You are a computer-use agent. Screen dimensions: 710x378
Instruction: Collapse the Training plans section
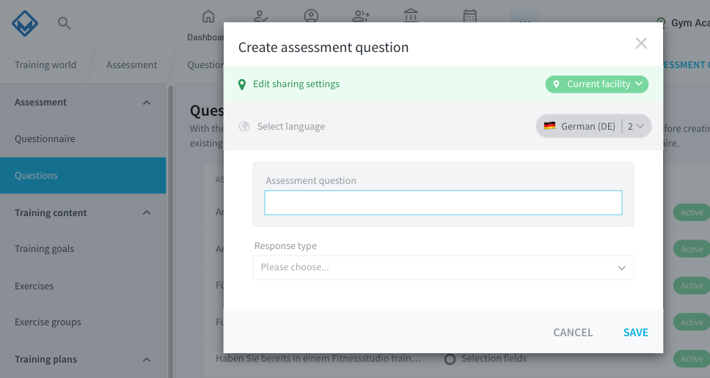point(146,360)
